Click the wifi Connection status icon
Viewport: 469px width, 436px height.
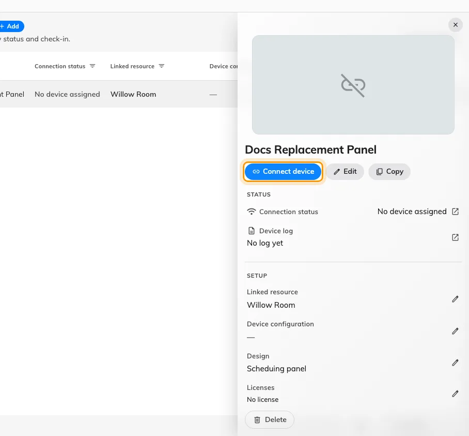tap(251, 212)
